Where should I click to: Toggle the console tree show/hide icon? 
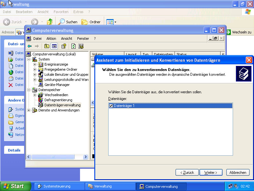coord(54,46)
